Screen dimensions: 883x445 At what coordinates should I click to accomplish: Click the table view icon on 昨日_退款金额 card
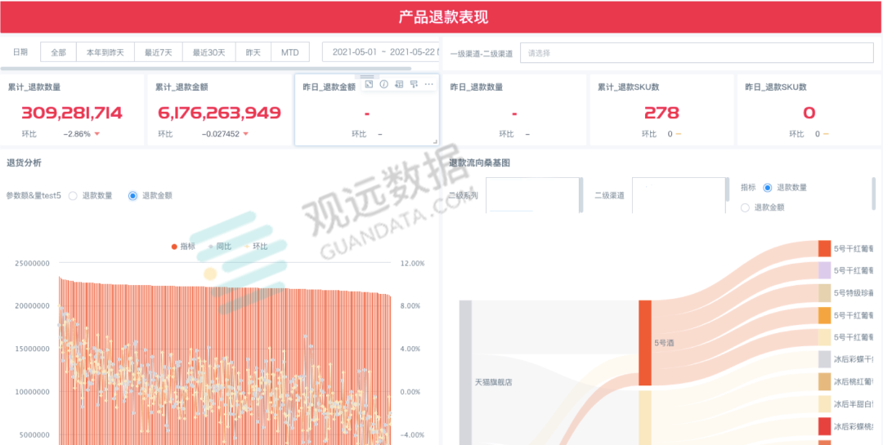[x=399, y=84]
